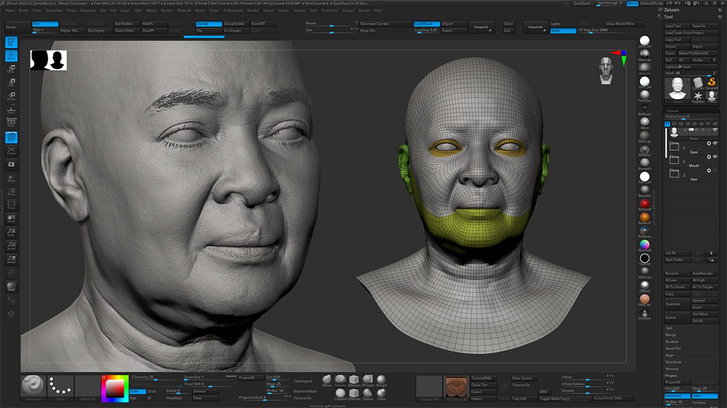Screen dimensions: 727x408
Task: Open the Preferences menu
Action: click(x=233, y=10)
